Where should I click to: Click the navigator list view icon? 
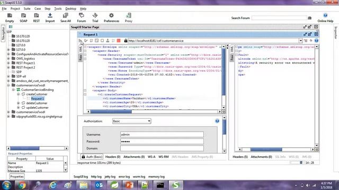click(11, 27)
